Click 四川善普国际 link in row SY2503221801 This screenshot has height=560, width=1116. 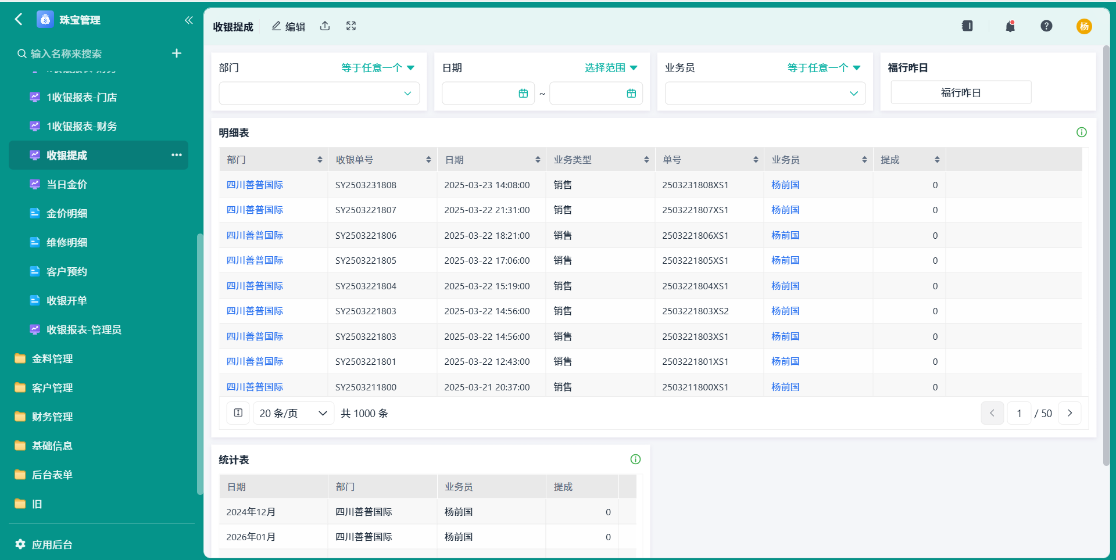[255, 361]
